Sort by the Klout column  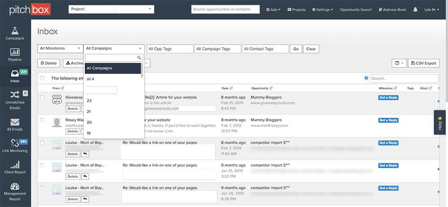(426, 88)
